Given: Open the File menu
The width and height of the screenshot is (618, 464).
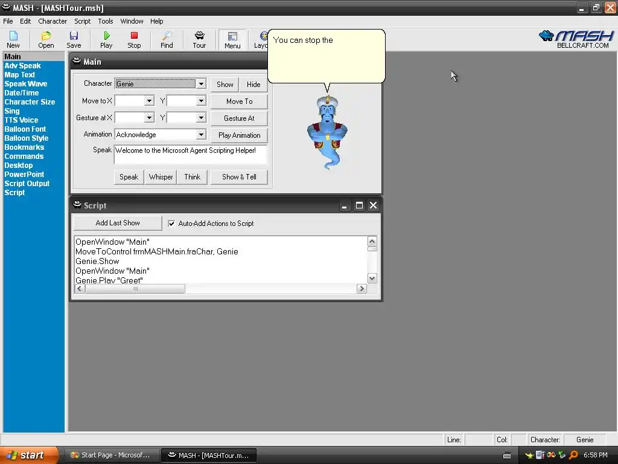Looking at the screenshot, I should pyautogui.click(x=8, y=21).
